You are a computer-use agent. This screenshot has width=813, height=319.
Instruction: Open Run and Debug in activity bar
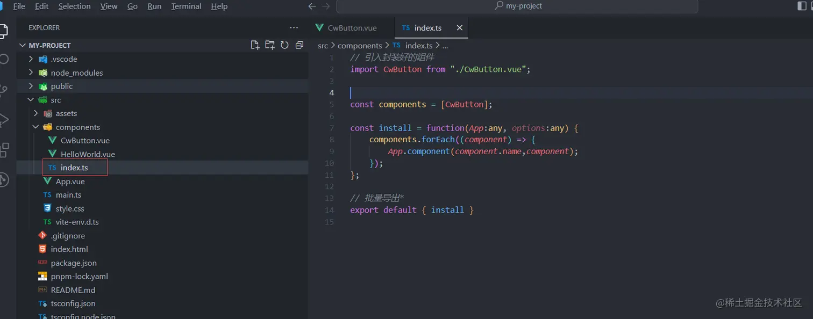[x=3, y=120]
